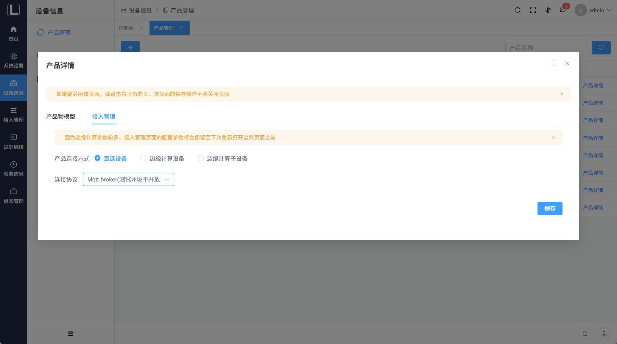Close the 产品详情 dialog
617x344 pixels.
coord(567,64)
